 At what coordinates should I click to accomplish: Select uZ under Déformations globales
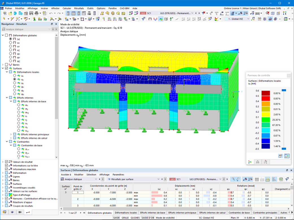[x=10, y=50]
